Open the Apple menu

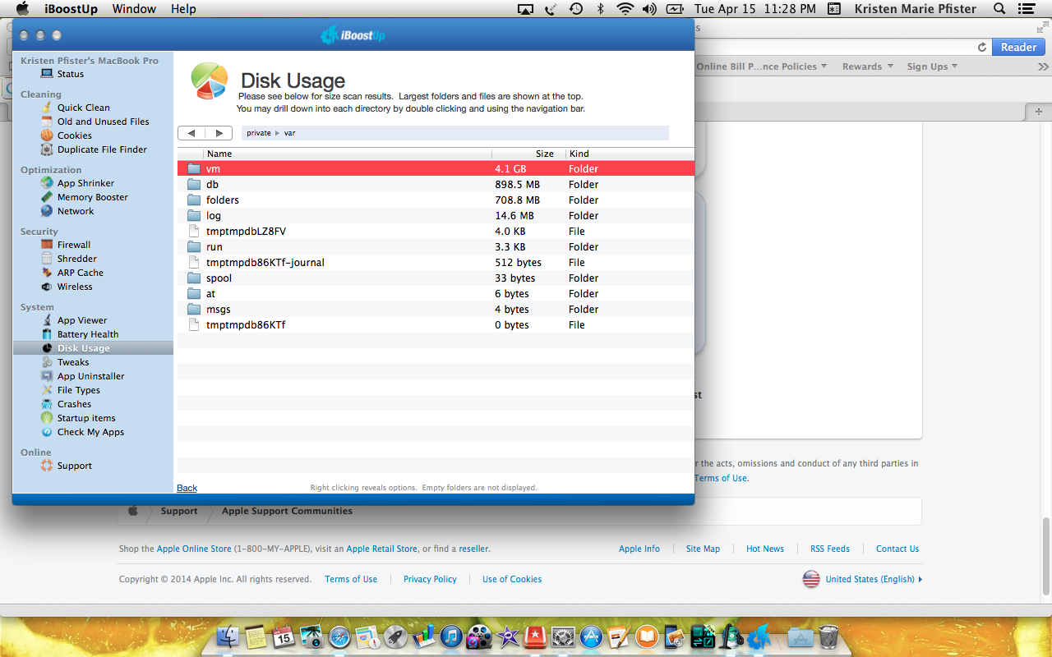coord(22,9)
